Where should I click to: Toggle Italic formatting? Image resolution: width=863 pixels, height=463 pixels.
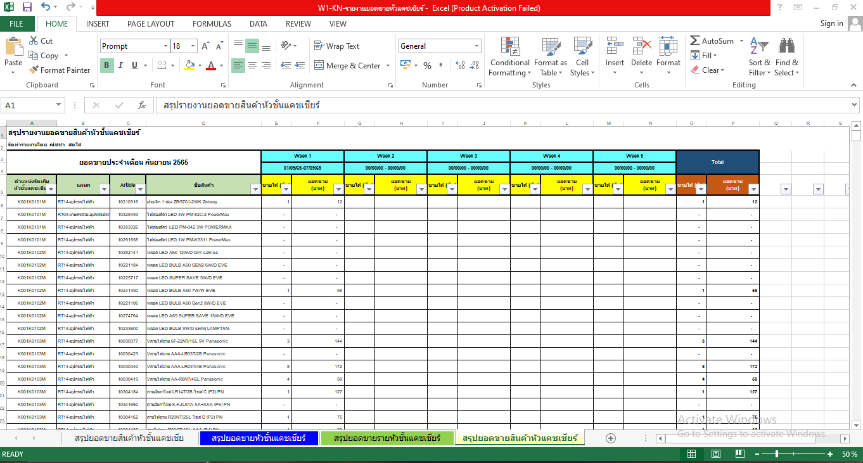(120, 65)
